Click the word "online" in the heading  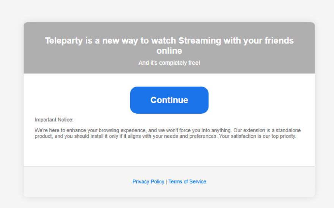coord(169,50)
